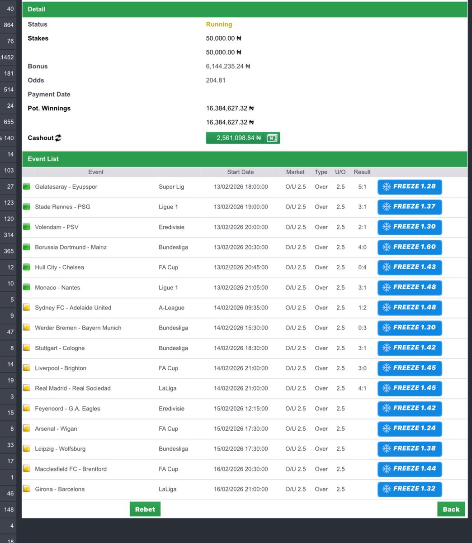Freeze Borussia Dortmund - Mainz at 1.60

[x=410, y=247]
